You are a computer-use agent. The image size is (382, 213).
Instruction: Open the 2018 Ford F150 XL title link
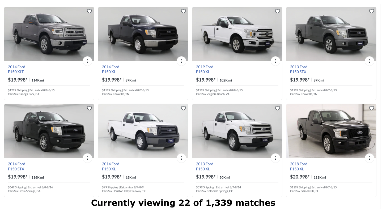point(299,166)
